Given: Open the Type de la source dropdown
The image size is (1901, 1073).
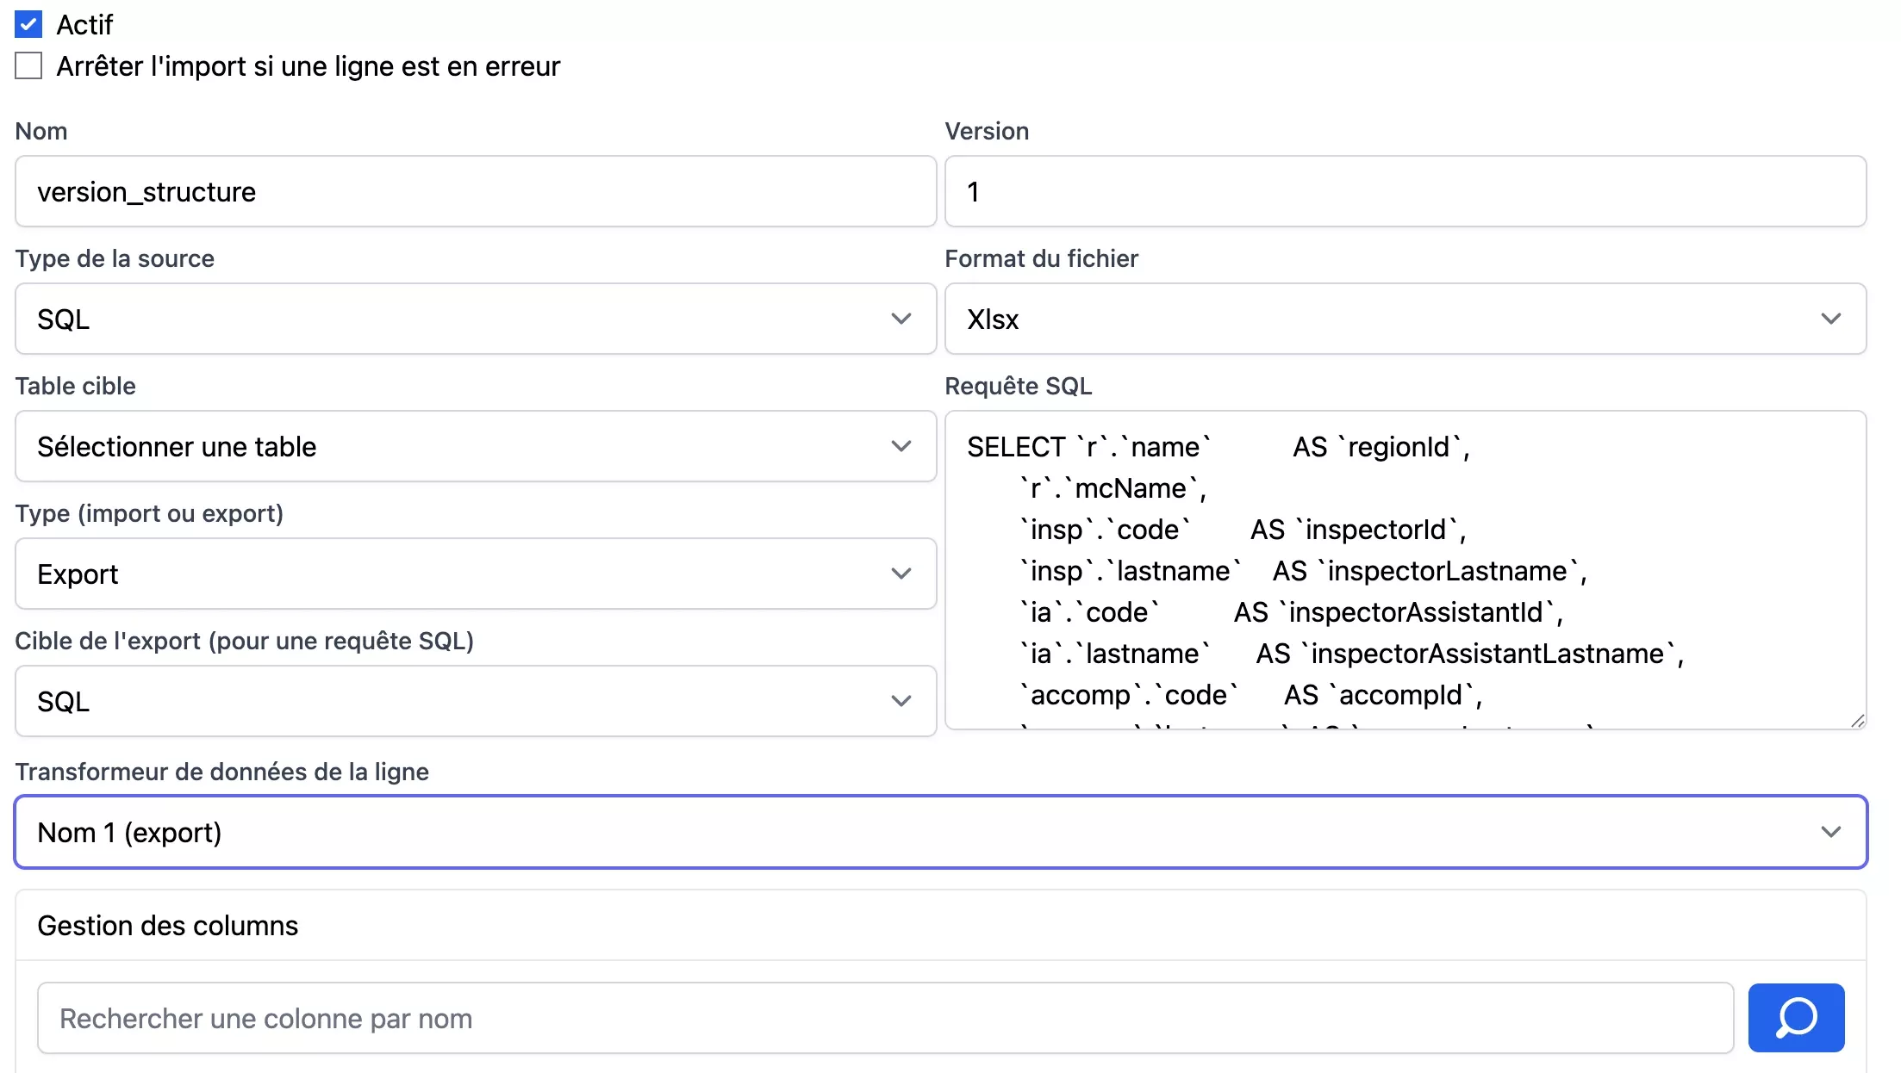Looking at the screenshot, I should [475, 319].
